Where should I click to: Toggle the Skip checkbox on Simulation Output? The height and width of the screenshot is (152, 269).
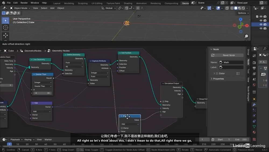coord(163,101)
